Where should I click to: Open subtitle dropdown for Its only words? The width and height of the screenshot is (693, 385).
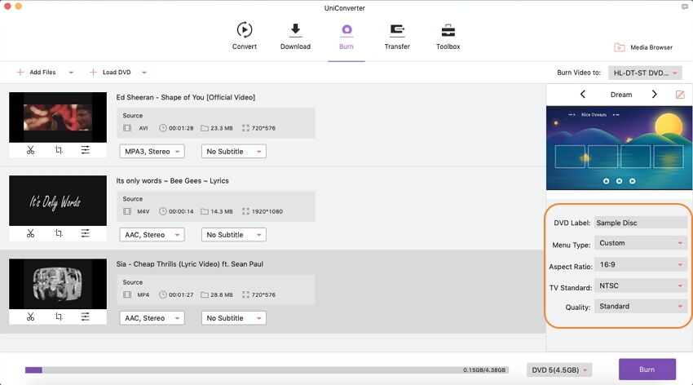tap(234, 235)
